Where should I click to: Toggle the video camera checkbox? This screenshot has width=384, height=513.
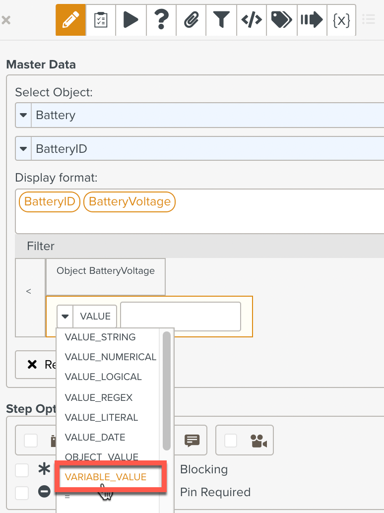[x=231, y=440]
